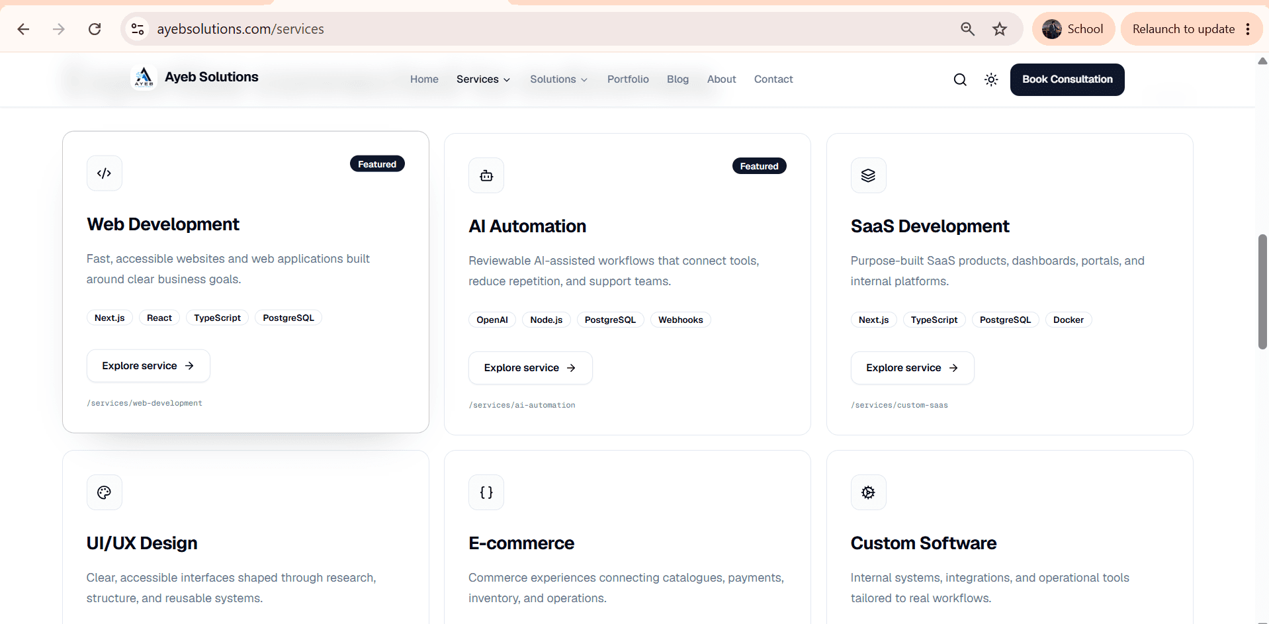Explore service for SaaS Development

[x=912, y=368]
